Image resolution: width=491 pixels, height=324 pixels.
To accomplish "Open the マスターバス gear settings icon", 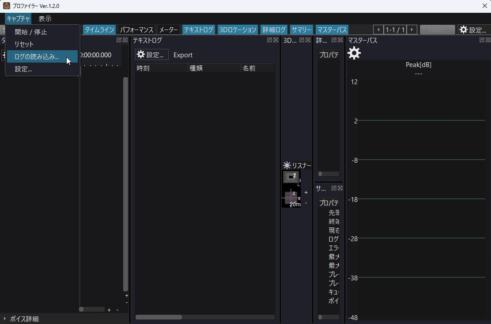I will point(354,53).
